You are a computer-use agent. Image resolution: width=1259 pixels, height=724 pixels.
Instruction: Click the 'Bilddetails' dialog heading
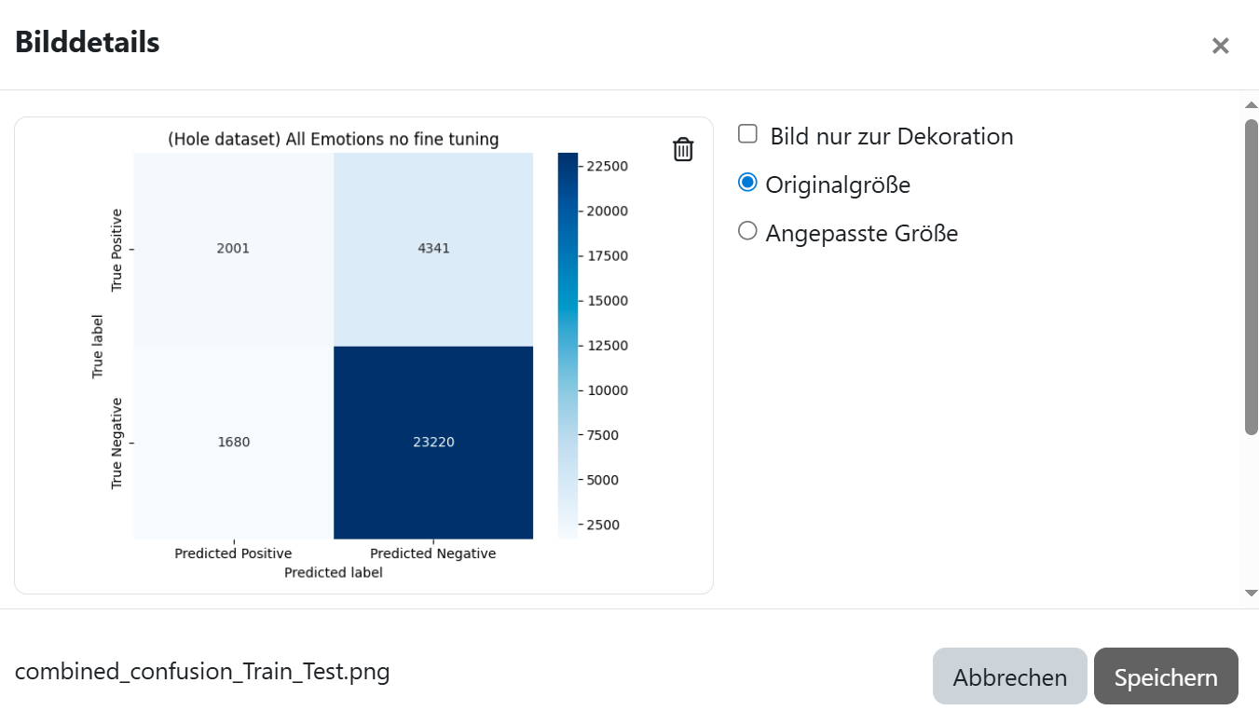(88, 42)
